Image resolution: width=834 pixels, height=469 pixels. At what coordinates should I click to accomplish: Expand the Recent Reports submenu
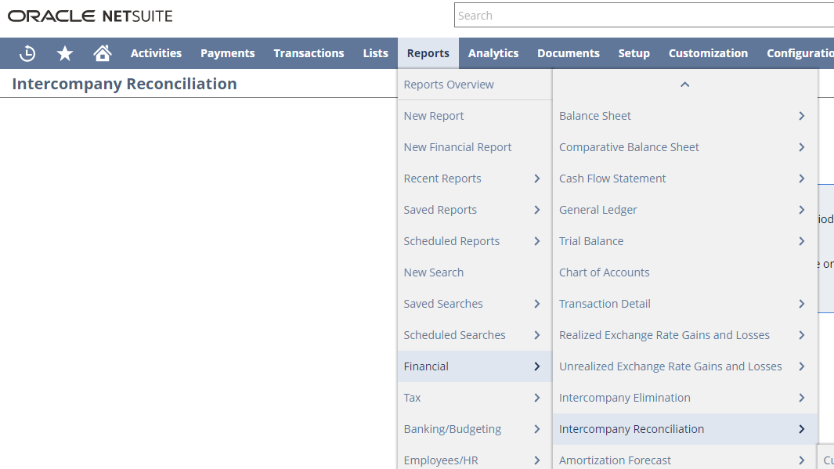pyautogui.click(x=538, y=178)
